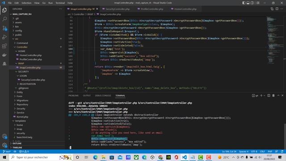Open the Accounts menu icon
Screen dimensions: 286x161
pos(4,136)
